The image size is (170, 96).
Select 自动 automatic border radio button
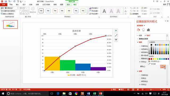[x=140, y=85]
